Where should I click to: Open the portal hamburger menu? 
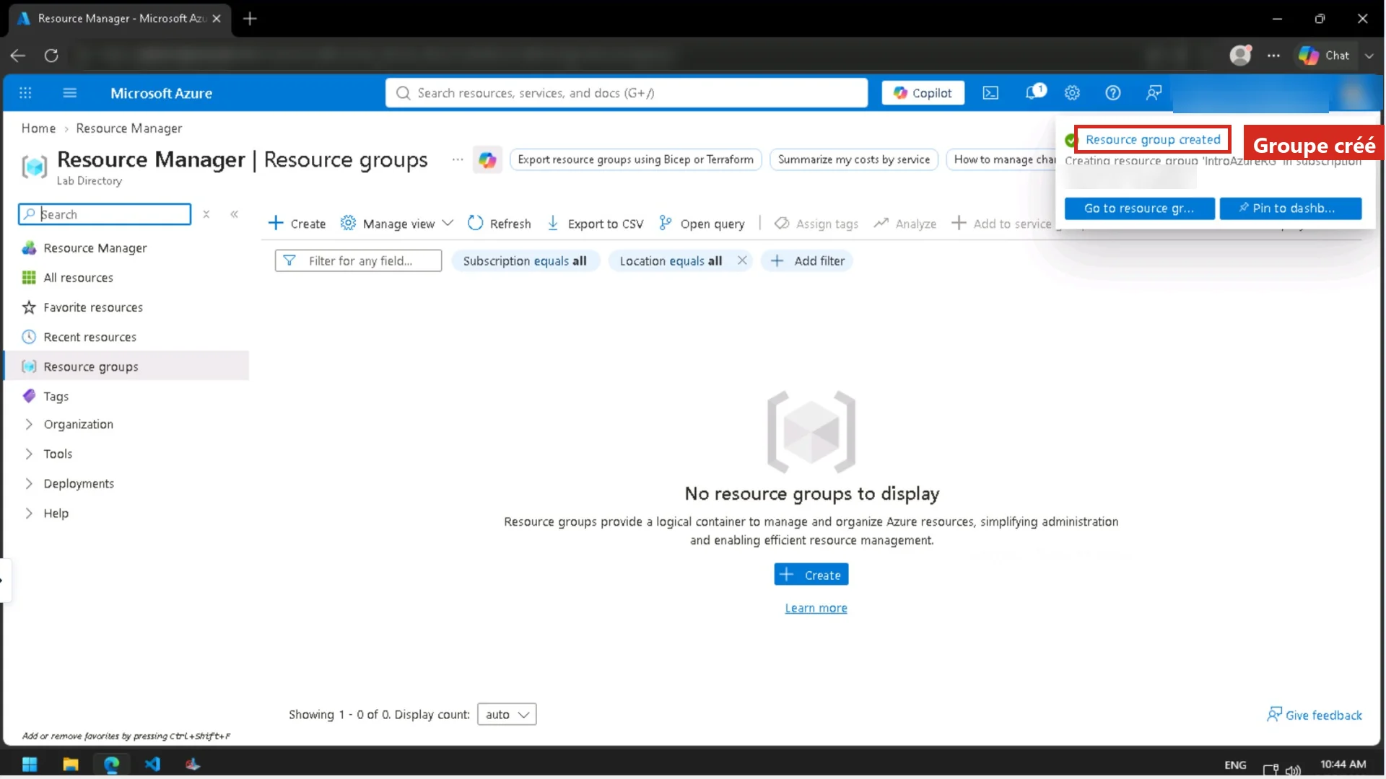70,93
